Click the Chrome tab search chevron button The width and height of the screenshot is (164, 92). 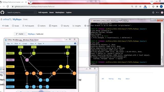(152, 2)
